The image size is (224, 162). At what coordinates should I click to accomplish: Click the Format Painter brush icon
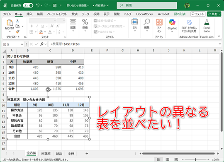pyautogui.click(x=17, y=31)
